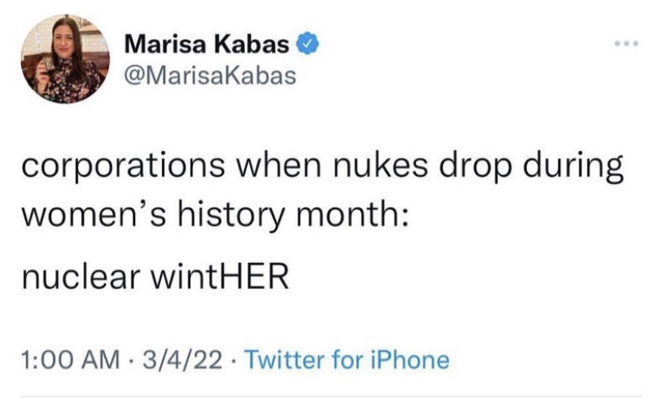Click the 1:00 AM timestamp
Image resolution: width=662 pixels, height=398 pixels.
[x=74, y=361]
